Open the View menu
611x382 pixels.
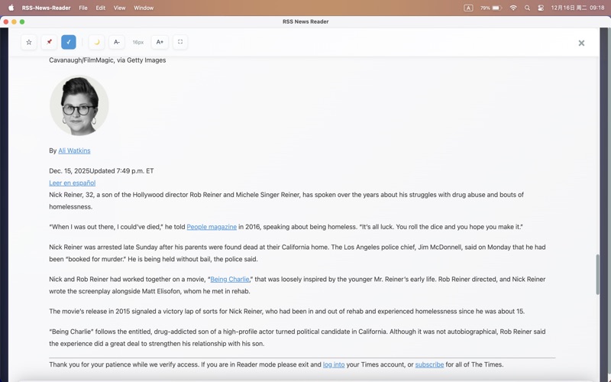tap(120, 8)
